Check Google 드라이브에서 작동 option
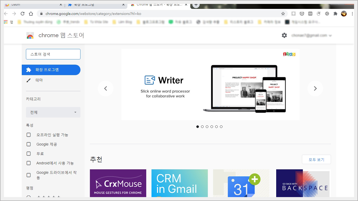The width and height of the screenshot is (358, 201). coord(29,175)
